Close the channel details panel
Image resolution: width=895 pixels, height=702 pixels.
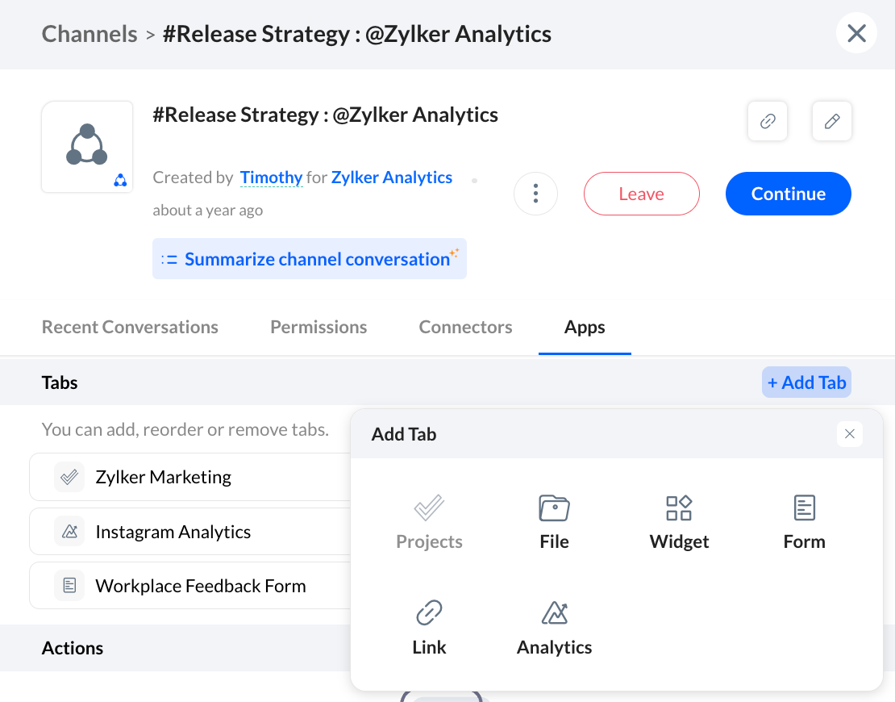[x=856, y=33]
